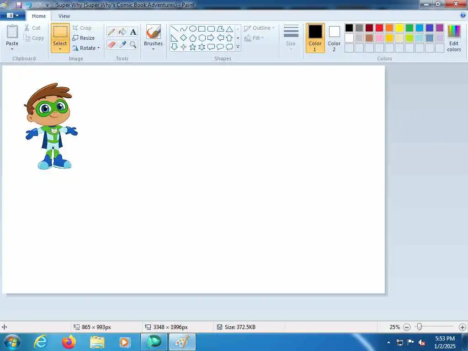Pick the Rectangle shape
The width and height of the screenshot is (468, 351).
pyautogui.click(x=202, y=29)
